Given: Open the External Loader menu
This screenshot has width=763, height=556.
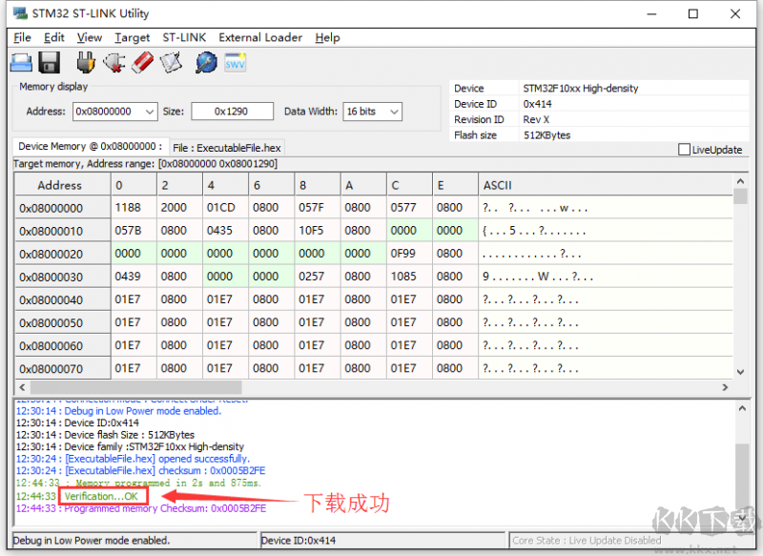Looking at the screenshot, I should click(260, 37).
